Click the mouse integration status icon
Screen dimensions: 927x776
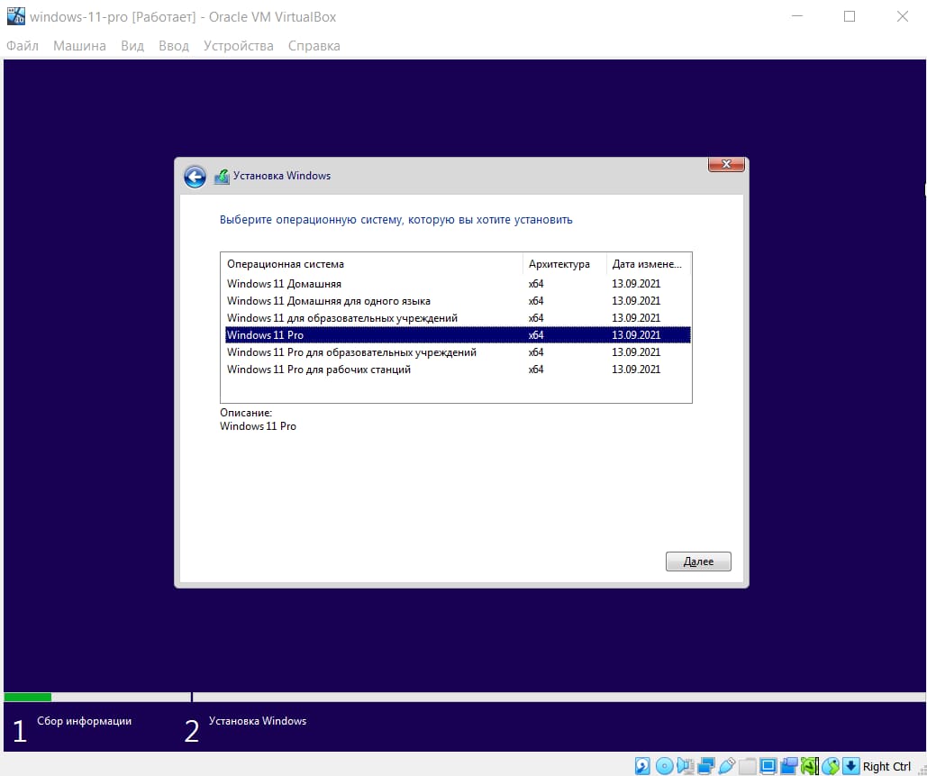click(830, 766)
